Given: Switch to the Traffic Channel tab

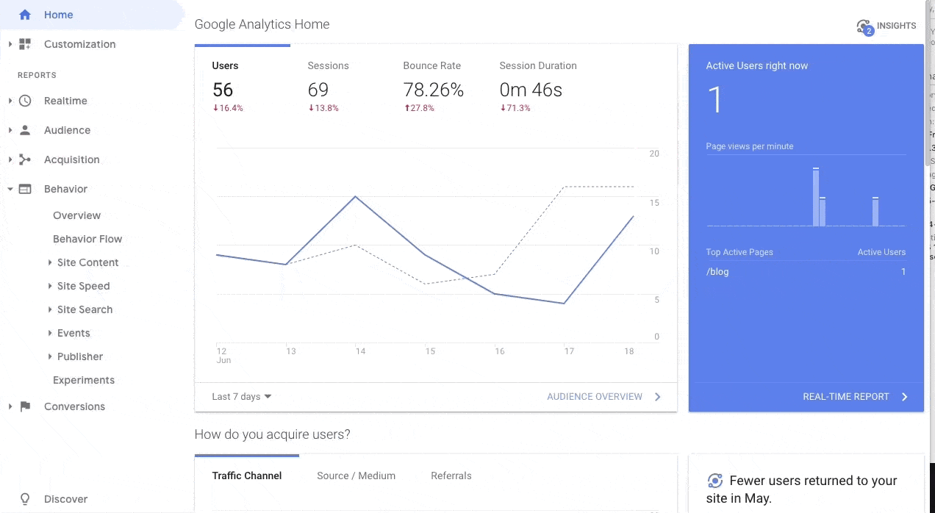Looking at the screenshot, I should pyautogui.click(x=247, y=476).
